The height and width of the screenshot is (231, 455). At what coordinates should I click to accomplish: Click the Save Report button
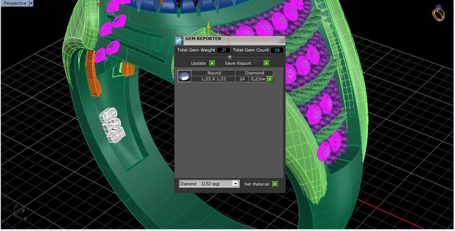point(243,63)
